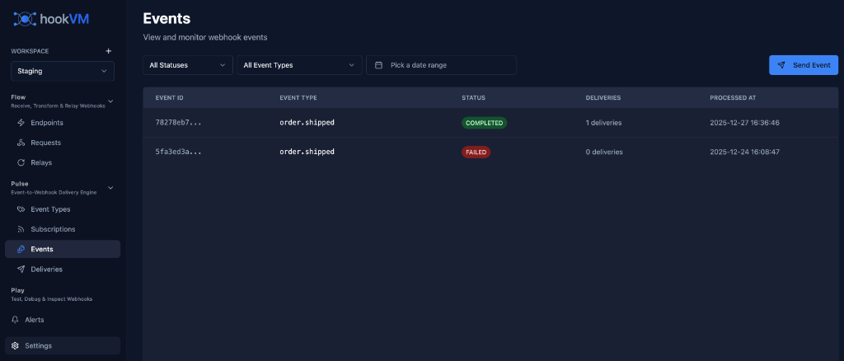The height and width of the screenshot is (361, 844).
Task: Click the Pick a date range field
Action: (441, 65)
